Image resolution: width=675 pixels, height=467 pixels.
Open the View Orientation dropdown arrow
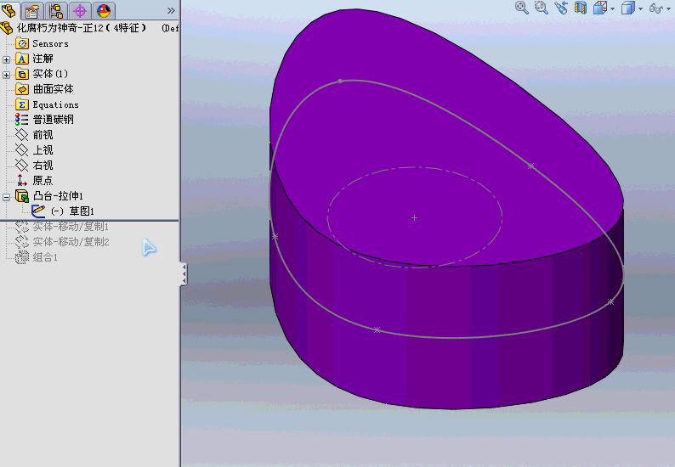(613, 9)
